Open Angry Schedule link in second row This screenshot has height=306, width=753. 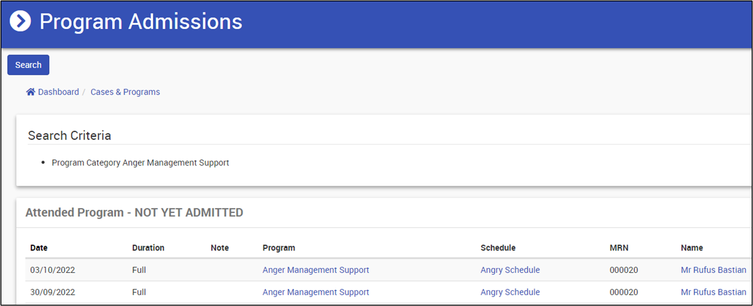510,292
